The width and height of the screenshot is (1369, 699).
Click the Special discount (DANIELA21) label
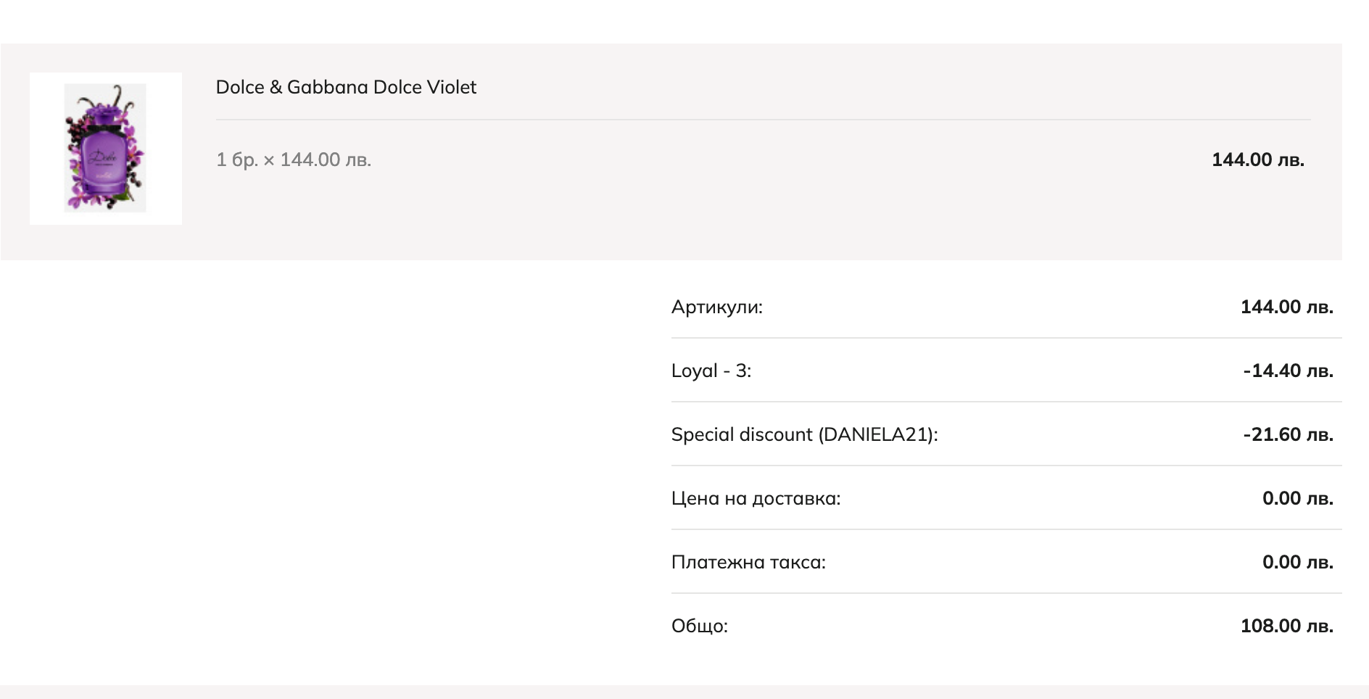(x=804, y=434)
